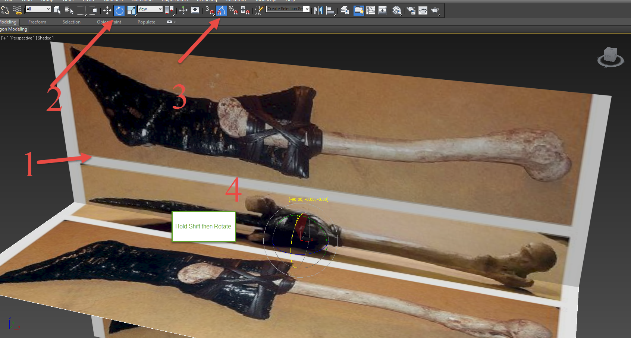This screenshot has width=631, height=338.
Task: Switch to the Object Paint ribbon tab
Action: pos(109,22)
